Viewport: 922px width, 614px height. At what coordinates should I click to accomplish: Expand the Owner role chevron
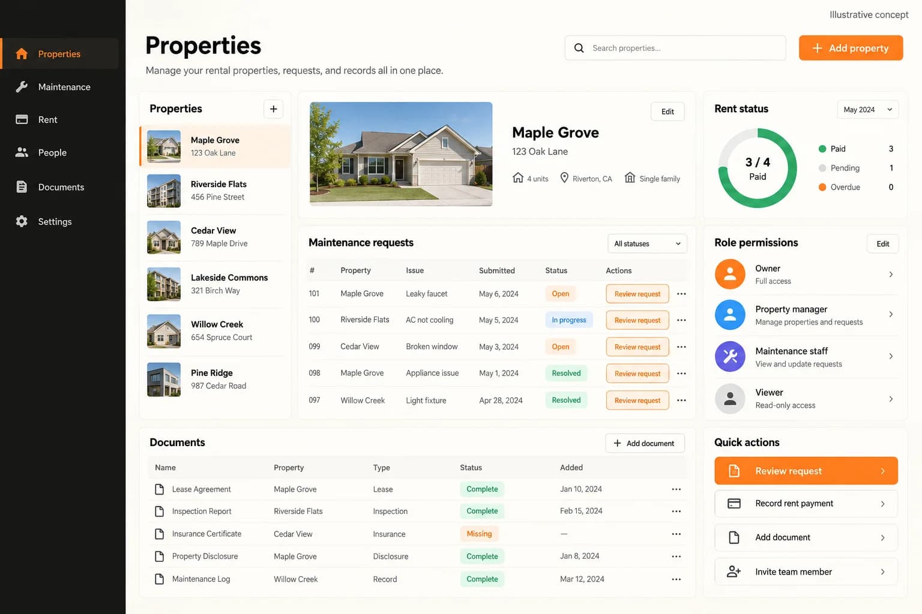click(x=891, y=275)
